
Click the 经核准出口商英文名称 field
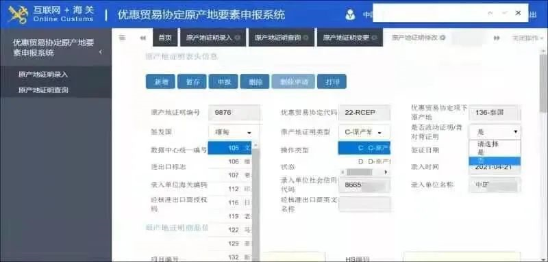364,204
